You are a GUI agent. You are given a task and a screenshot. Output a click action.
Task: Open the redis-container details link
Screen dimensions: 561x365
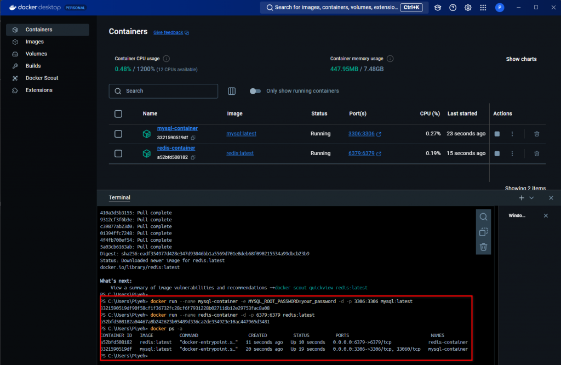pyautogui.click(x=176, y=148)
